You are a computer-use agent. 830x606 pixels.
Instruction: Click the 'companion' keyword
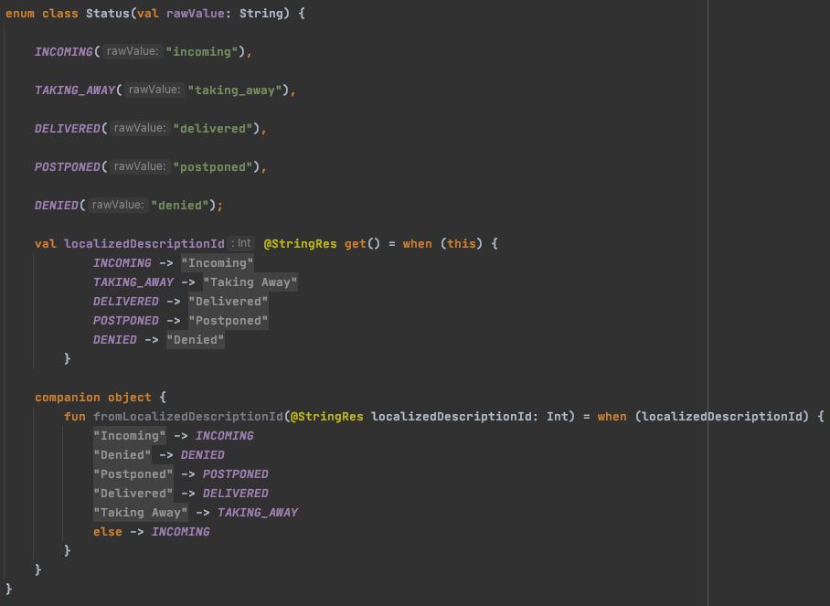[x=67, y=398]
